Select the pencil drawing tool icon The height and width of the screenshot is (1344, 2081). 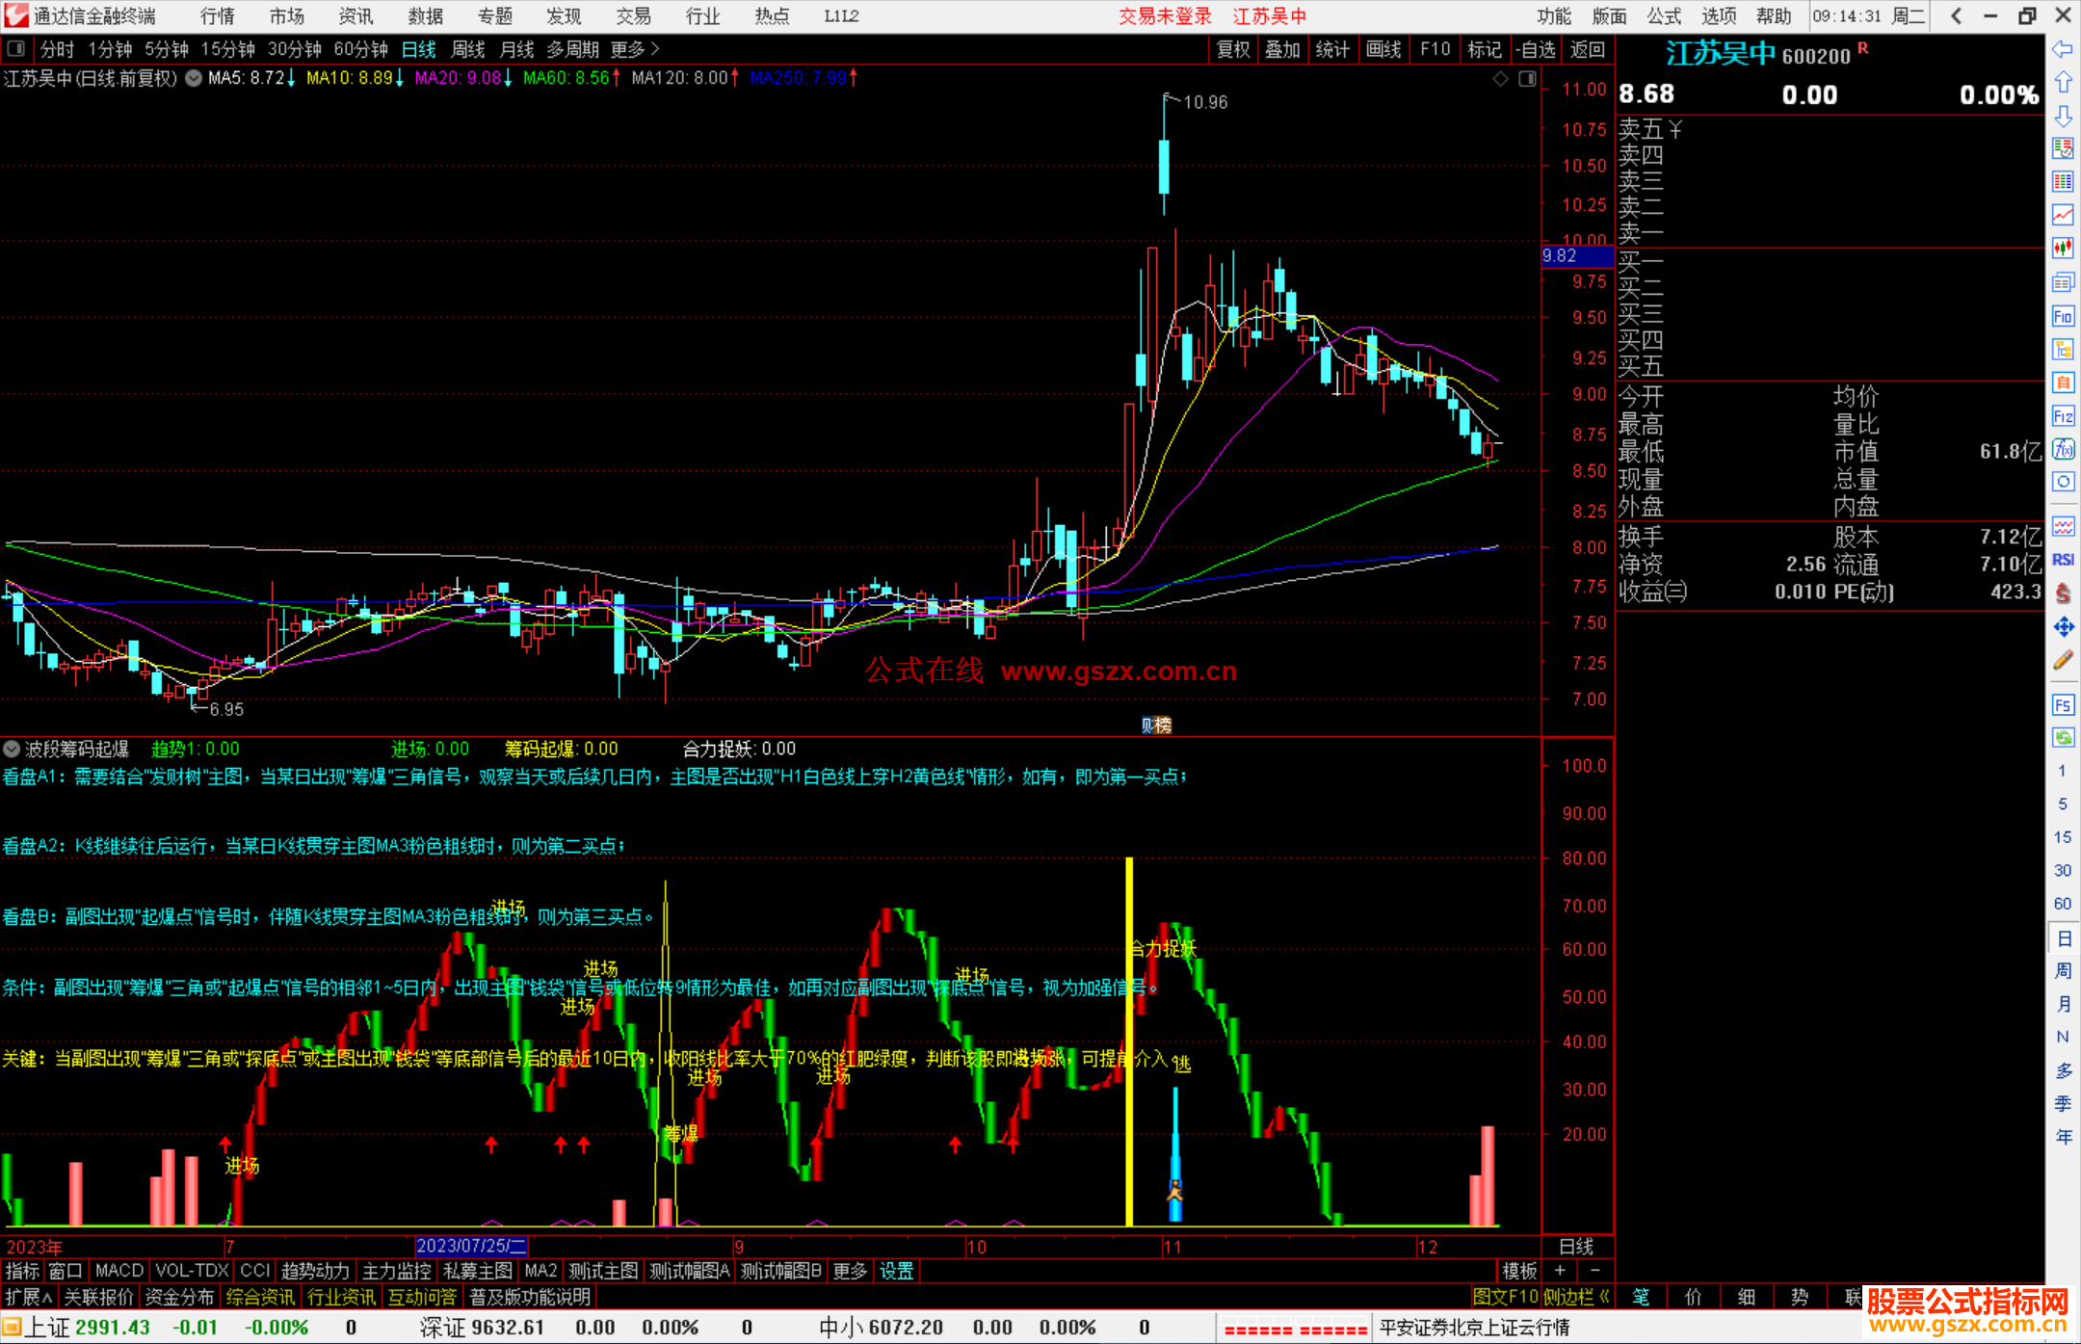pyautogui.click(x=2063, y=660)
